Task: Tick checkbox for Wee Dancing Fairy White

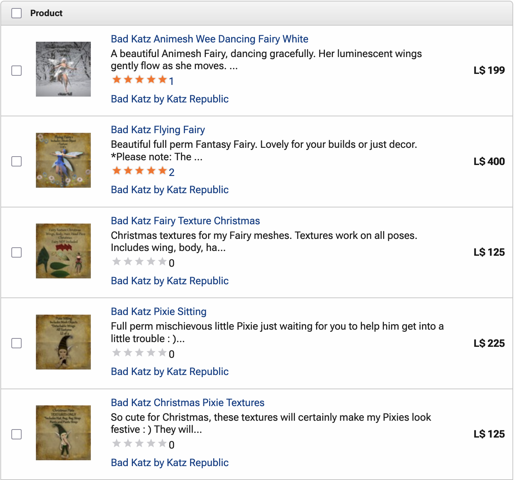Action: pyautogui.click(x=16, y=71)
